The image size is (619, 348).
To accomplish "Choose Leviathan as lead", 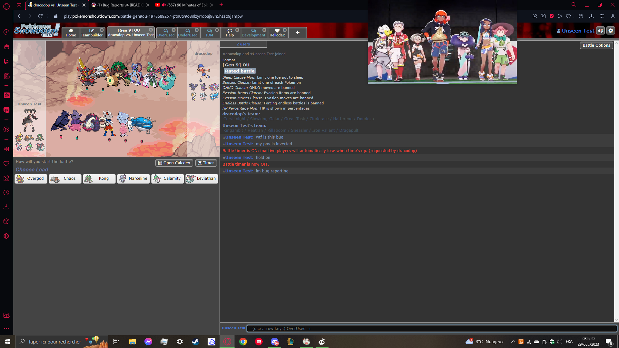I will [202, 179].
